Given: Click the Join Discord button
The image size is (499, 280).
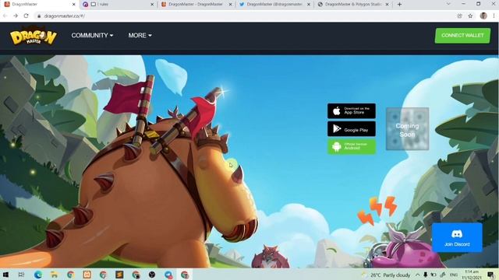Looking at the screenshot, I should tap(457, 238).
